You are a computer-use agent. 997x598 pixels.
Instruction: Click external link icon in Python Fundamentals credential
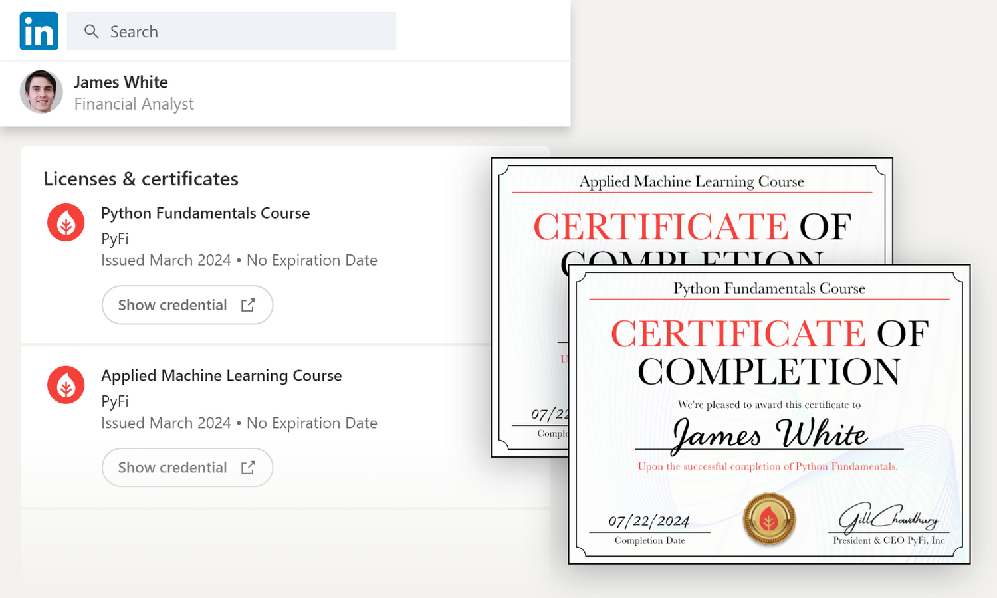click(x=248, y=305)
